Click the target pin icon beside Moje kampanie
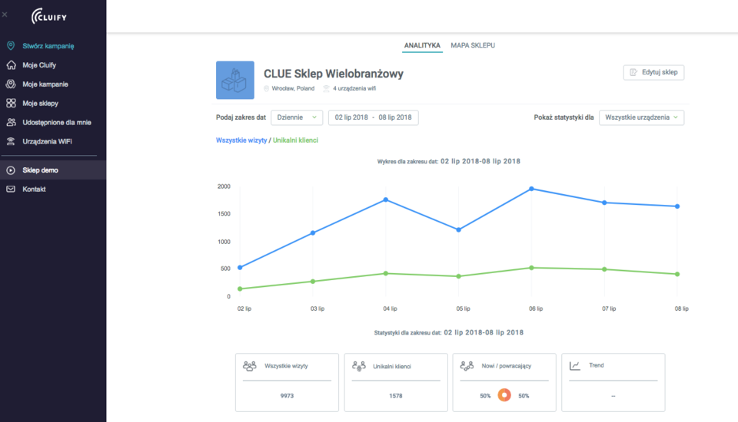 tap(11, 84)
